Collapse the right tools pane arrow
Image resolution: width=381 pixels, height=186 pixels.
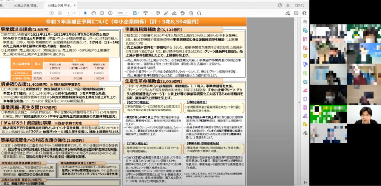point(299,102)
